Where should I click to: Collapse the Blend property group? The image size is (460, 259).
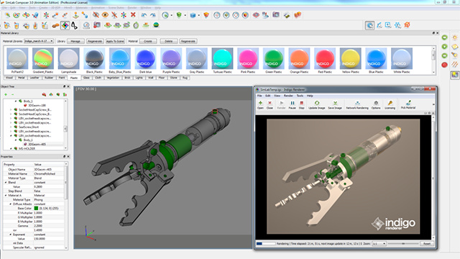(6, 182)
